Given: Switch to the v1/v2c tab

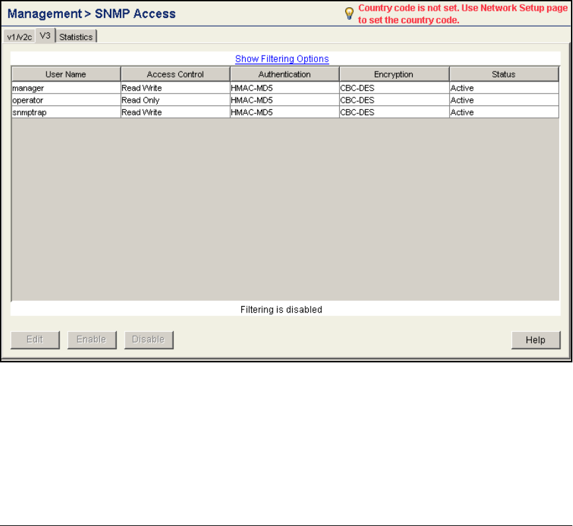Looking at the screenshot, I should coord(19,36).
